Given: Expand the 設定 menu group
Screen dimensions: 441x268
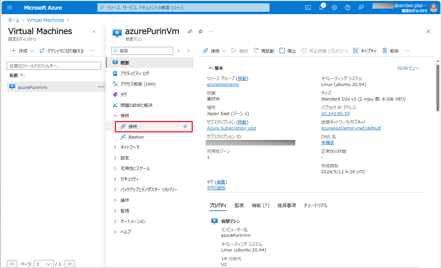Looking at the screenshot, I should [x=115, y=158].
